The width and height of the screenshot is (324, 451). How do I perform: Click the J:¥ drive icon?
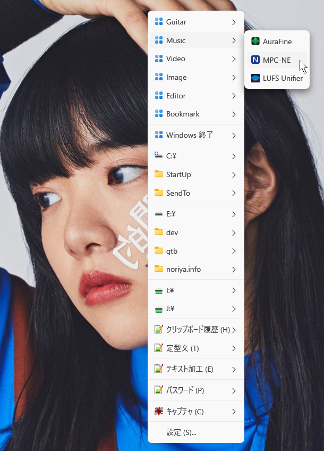(159, 310)
